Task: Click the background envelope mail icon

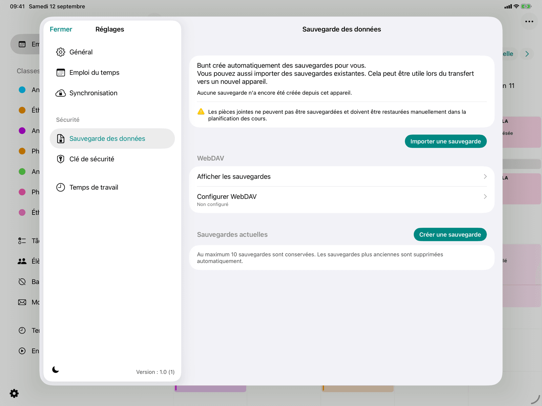Action: (x=22, y=302)
